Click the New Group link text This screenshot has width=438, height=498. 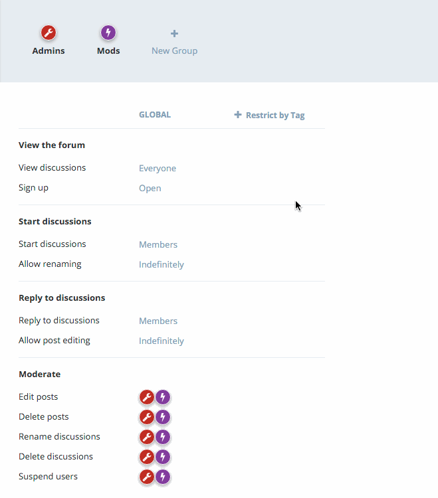click(x=174, y=50)
